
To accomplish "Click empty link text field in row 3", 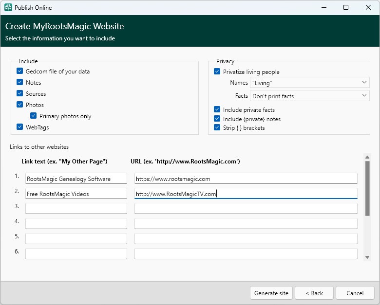I will [76, 208].
